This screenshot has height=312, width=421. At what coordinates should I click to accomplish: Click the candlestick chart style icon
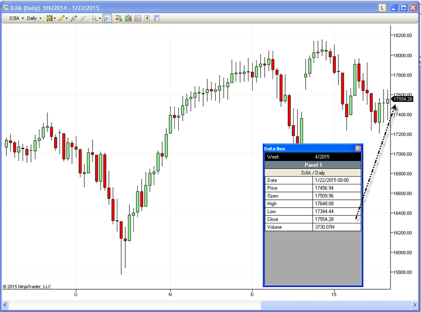[49, 18]
